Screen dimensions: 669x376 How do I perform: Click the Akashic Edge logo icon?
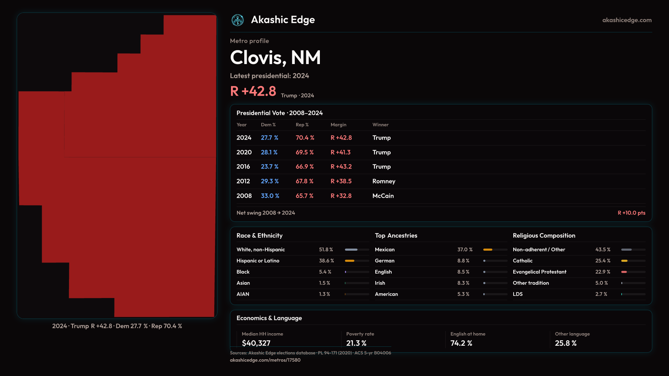pyautogui.click(x=238, y=20)
